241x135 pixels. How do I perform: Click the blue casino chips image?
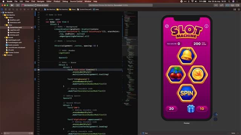(191, 109)
